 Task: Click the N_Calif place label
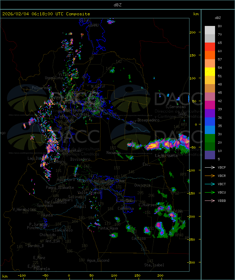[x=98, y=86]
